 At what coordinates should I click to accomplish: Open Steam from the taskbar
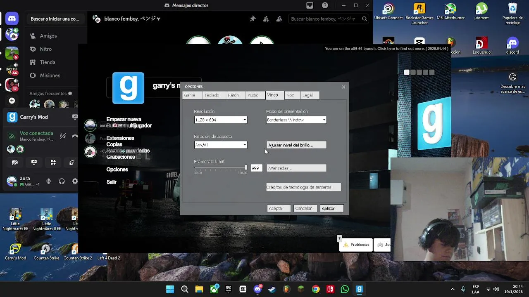click(272, 289)
